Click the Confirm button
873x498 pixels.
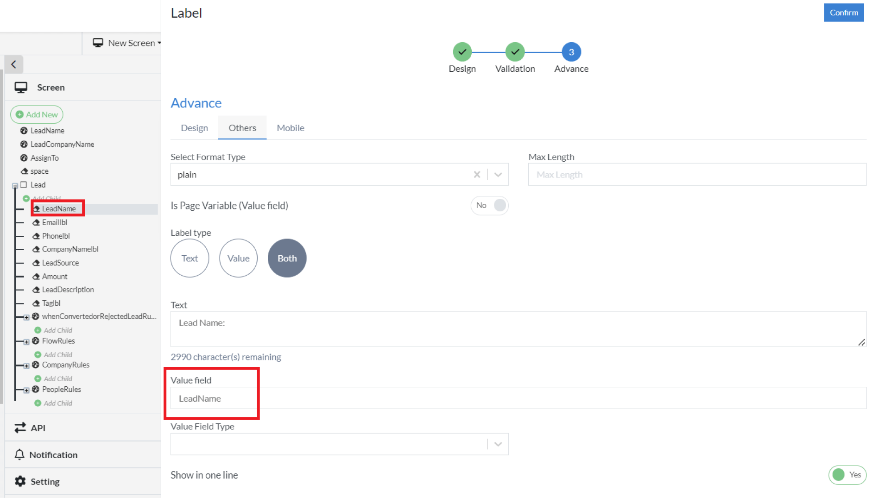tap(843, 13)
